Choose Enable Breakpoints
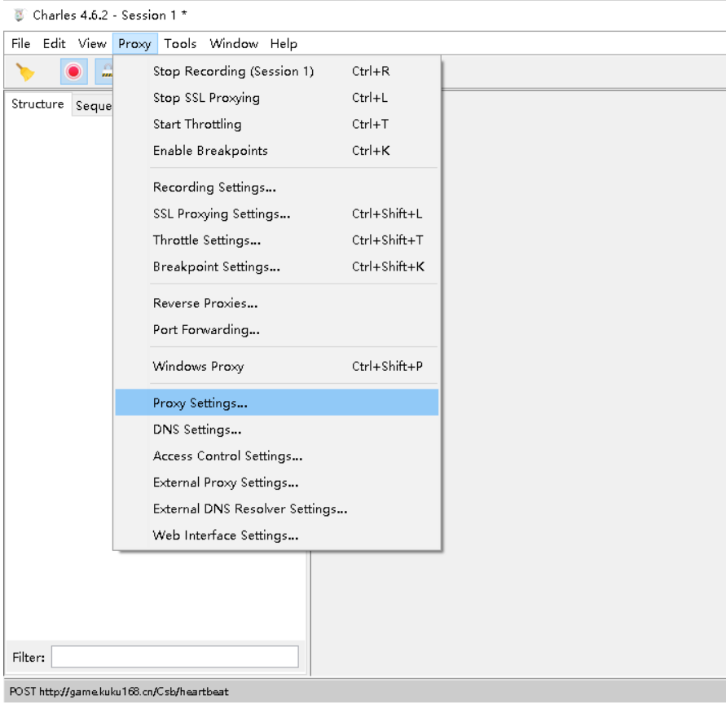 tap(277, 151)
